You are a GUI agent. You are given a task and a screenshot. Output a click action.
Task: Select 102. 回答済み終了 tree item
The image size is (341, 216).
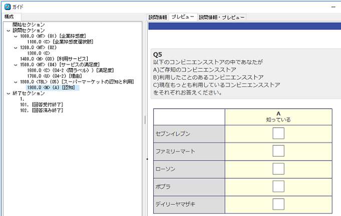(42, 110)
